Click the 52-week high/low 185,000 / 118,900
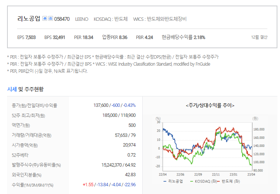The image size is (280, 194). [119, 115]
